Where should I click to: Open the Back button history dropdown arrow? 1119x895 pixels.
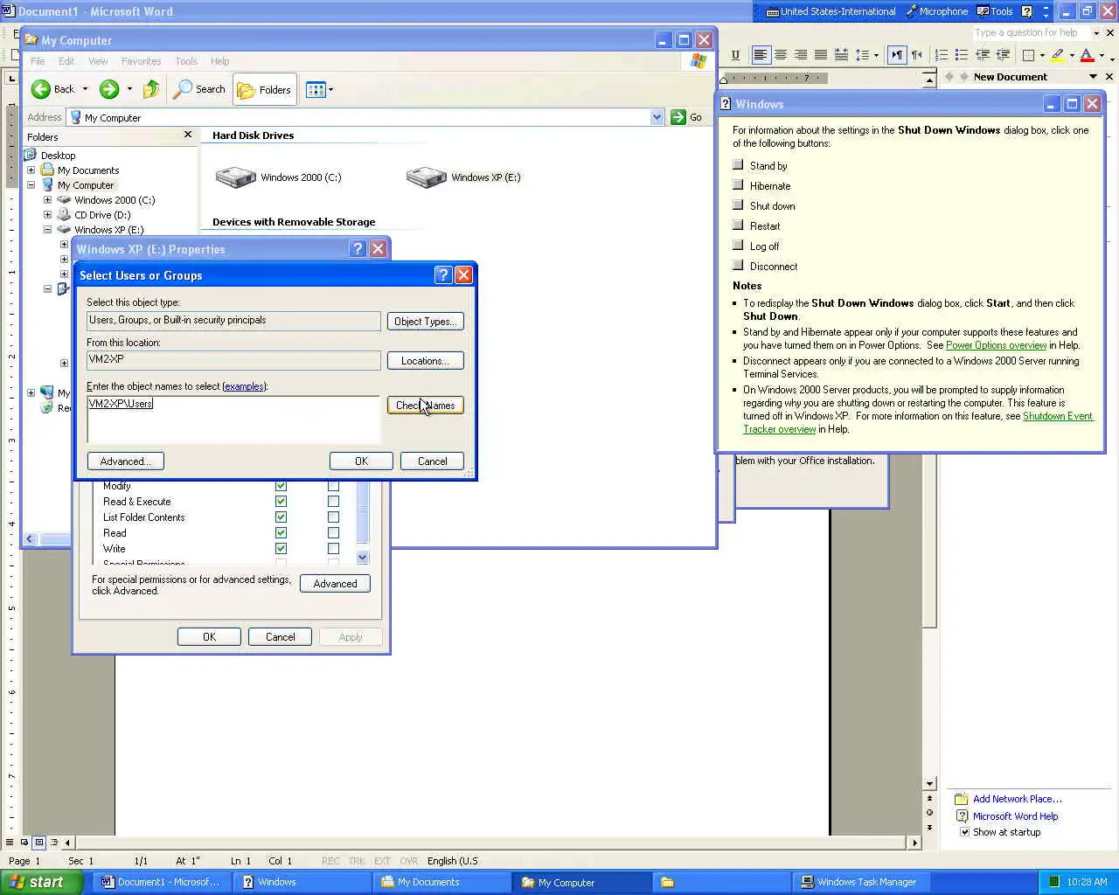85,89
